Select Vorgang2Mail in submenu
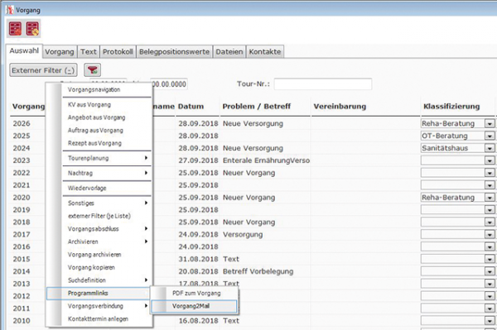 pyautogui.click(x=194, y=306)
